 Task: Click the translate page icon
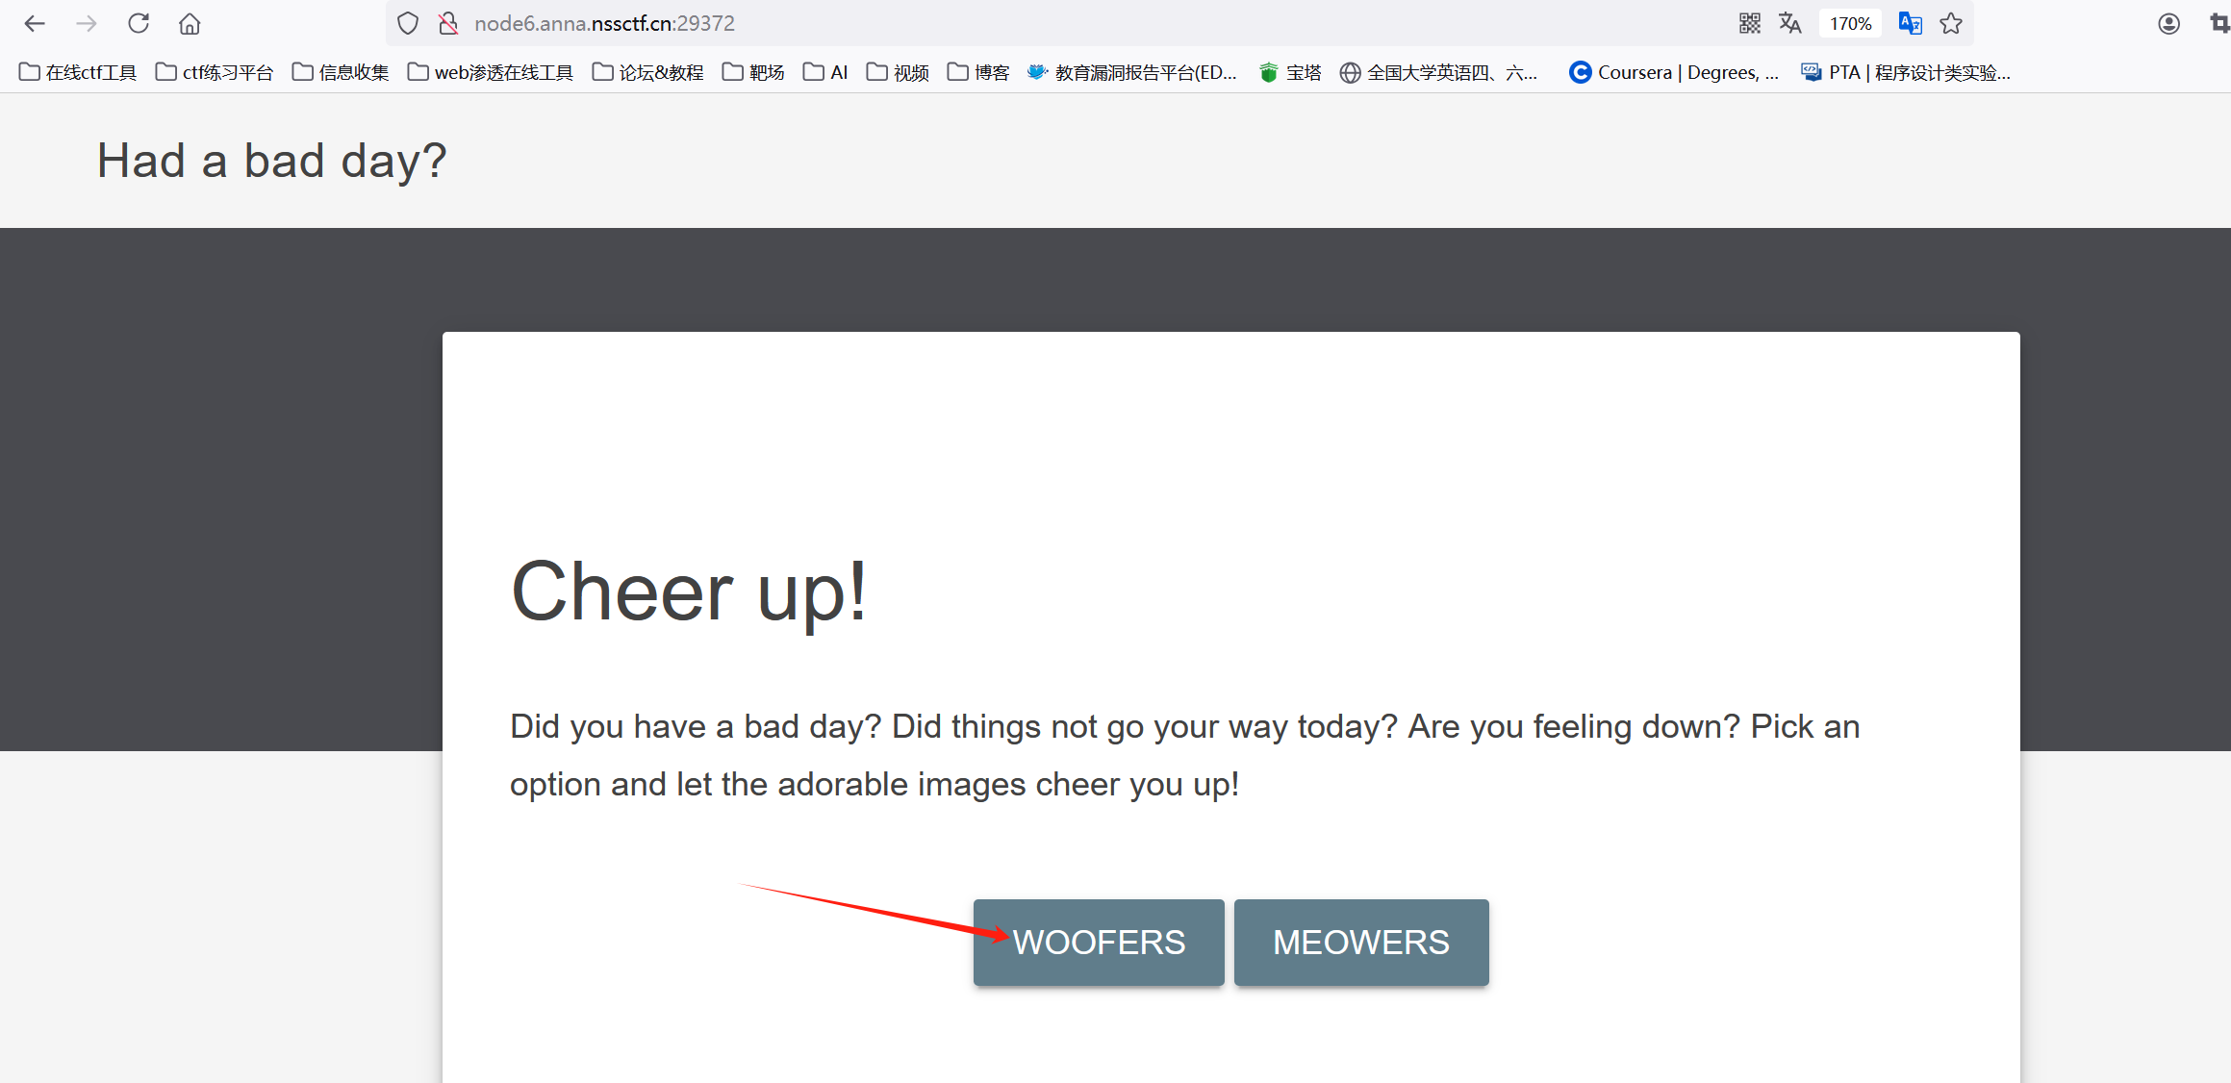1789,23
